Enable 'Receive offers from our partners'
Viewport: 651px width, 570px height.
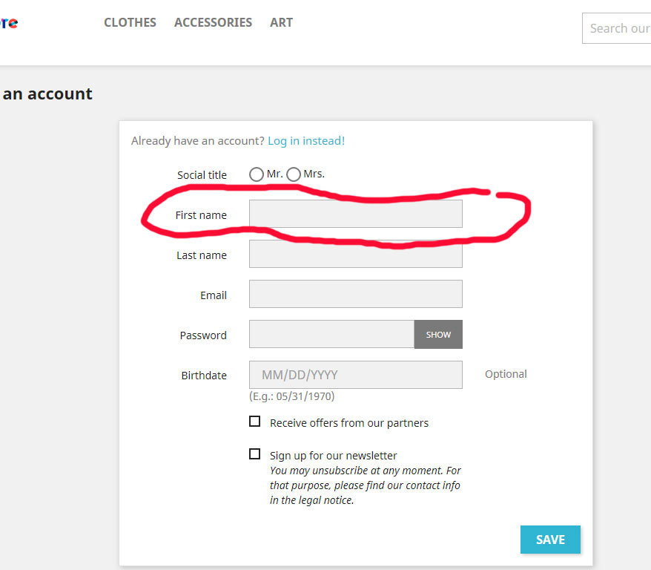255,422
